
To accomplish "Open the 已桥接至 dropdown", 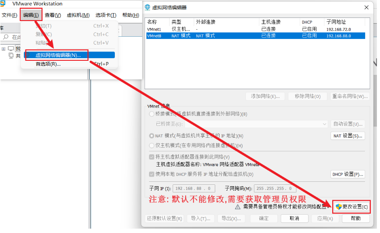I will tap(256, 124).
